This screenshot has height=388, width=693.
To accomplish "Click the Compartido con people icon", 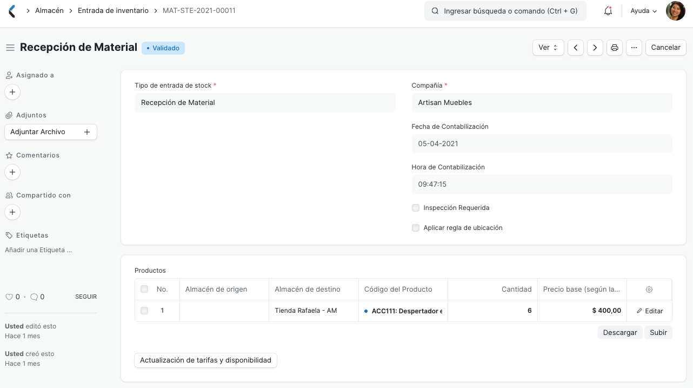I will pos(9,195).
